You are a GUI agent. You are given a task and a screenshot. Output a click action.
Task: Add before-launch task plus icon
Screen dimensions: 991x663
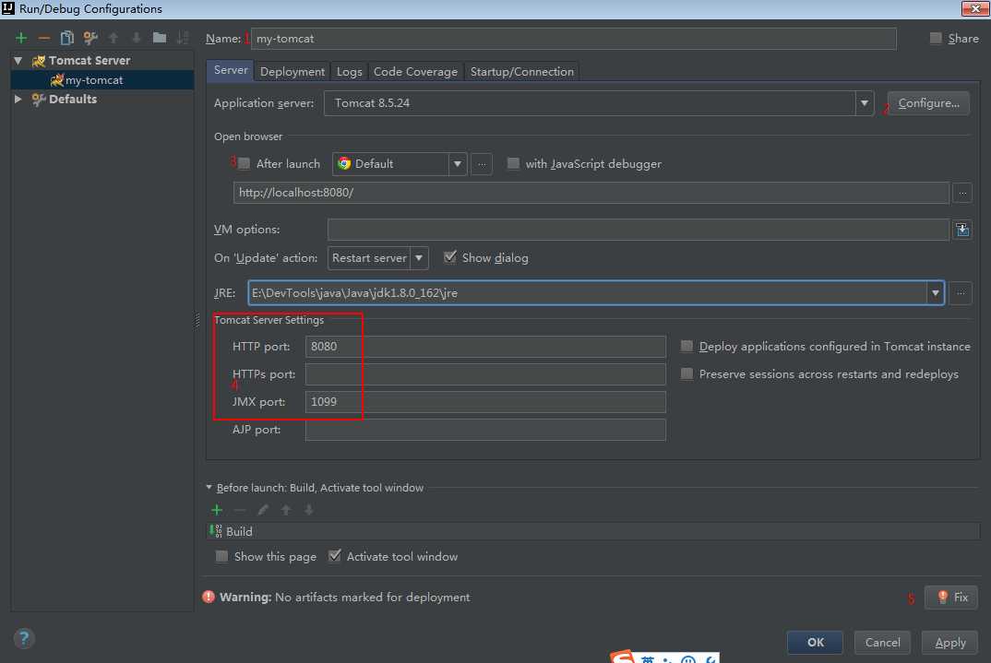coord(217,510)
